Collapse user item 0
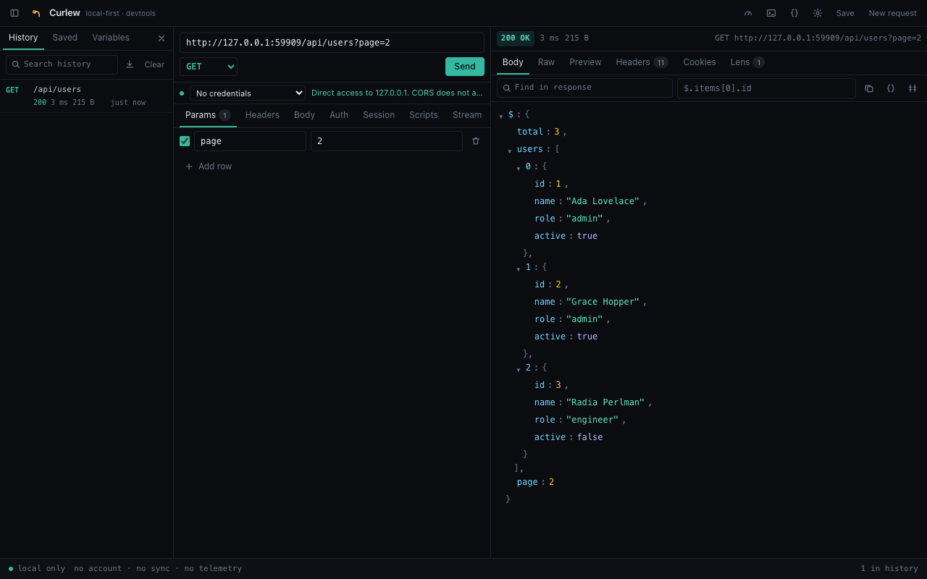 pos(519,168)
